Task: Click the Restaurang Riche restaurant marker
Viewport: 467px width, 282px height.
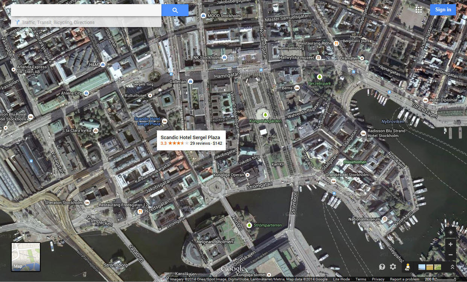Action: click(336, 43)
